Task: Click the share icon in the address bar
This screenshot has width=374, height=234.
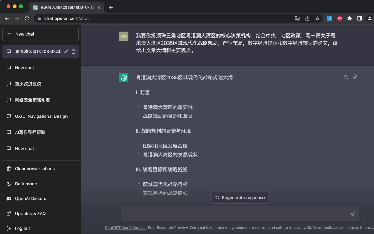Action: pos(307,18)
